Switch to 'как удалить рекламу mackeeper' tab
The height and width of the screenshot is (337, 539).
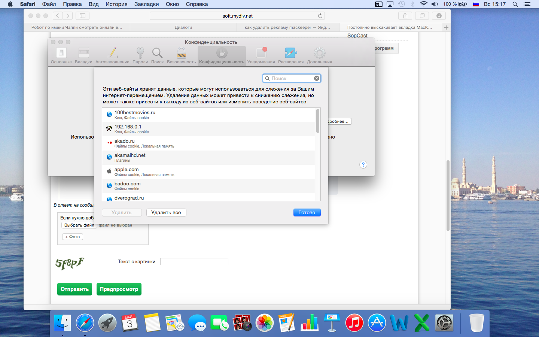(x=288, y=27)
